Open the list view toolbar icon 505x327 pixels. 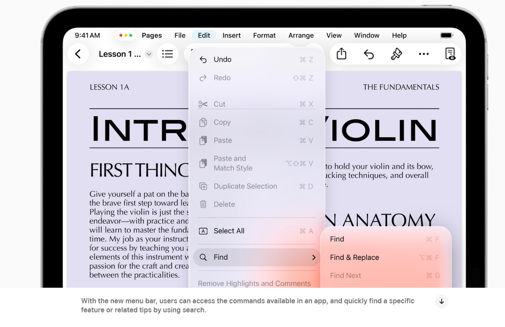[x=167, y=54]
